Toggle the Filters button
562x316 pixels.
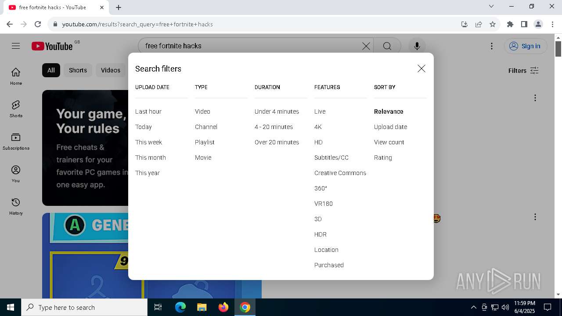(523, 71)
